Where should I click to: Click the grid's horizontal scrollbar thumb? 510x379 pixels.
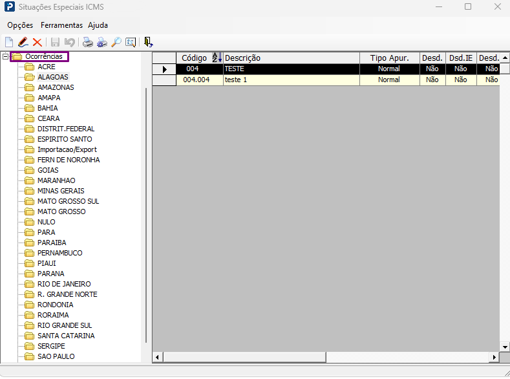coord(244,357)
